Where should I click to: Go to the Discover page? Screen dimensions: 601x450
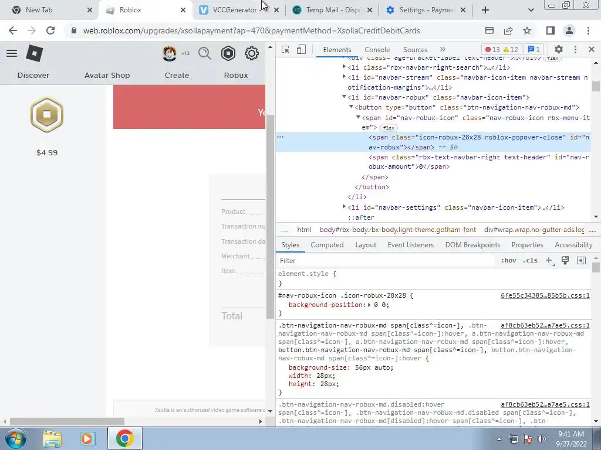coord(33,76)
